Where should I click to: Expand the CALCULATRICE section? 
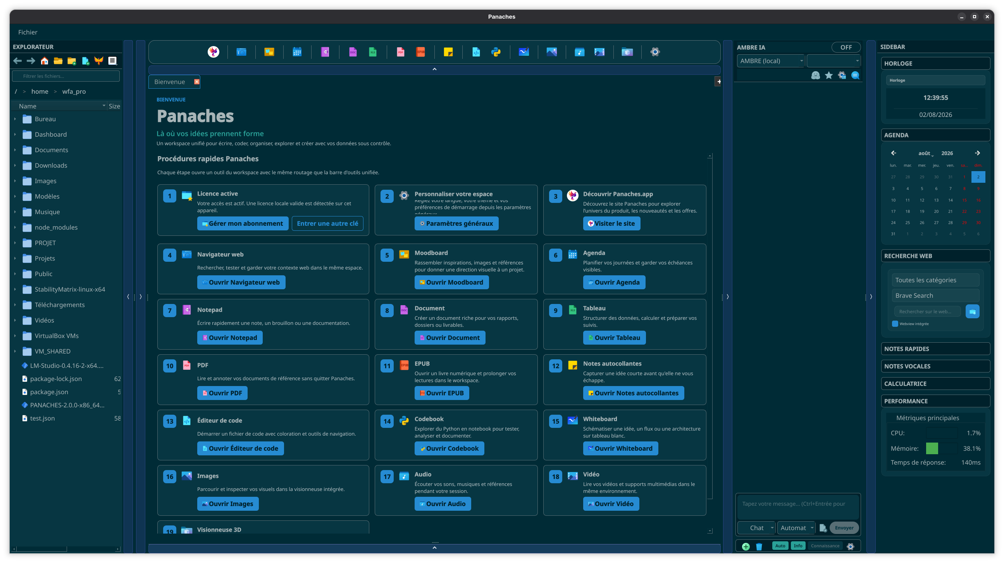[935, 384]
